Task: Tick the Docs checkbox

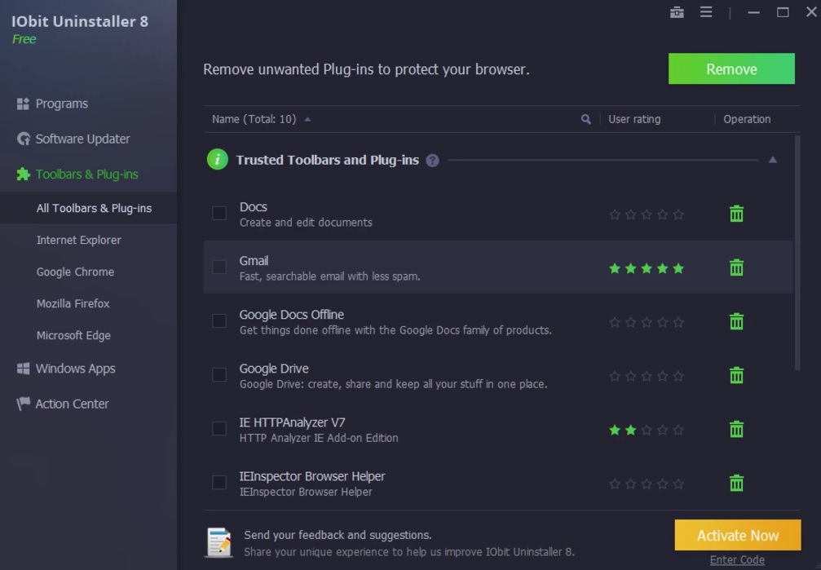Action: click(218, 213)
